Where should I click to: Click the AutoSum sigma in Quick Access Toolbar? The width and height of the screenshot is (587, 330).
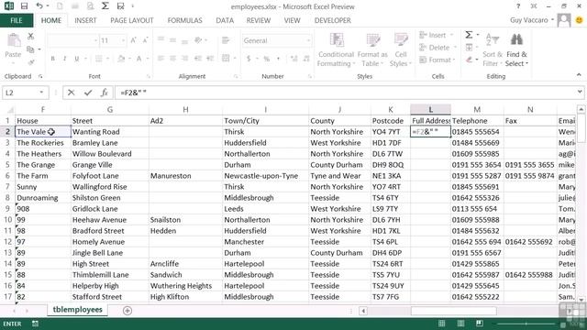[105, 6]
